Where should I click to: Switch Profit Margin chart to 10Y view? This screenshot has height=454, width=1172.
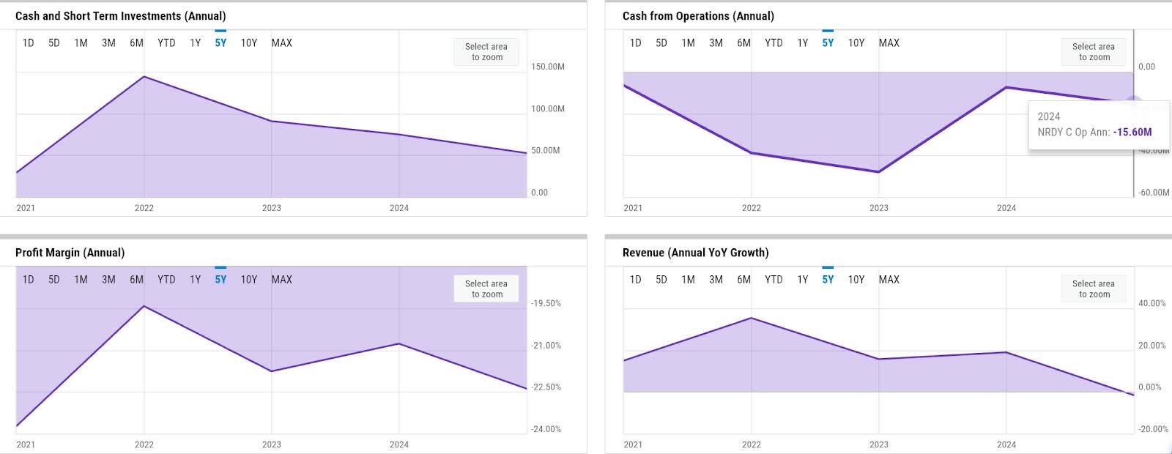click(249, 279)
